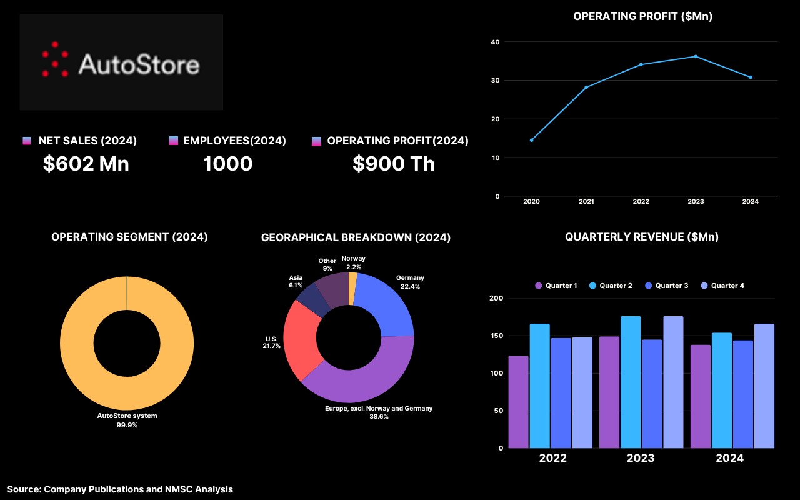Click the 2024 Quarter 1 bar
This screenshot has height=500, width=800.
pos(701,396)
